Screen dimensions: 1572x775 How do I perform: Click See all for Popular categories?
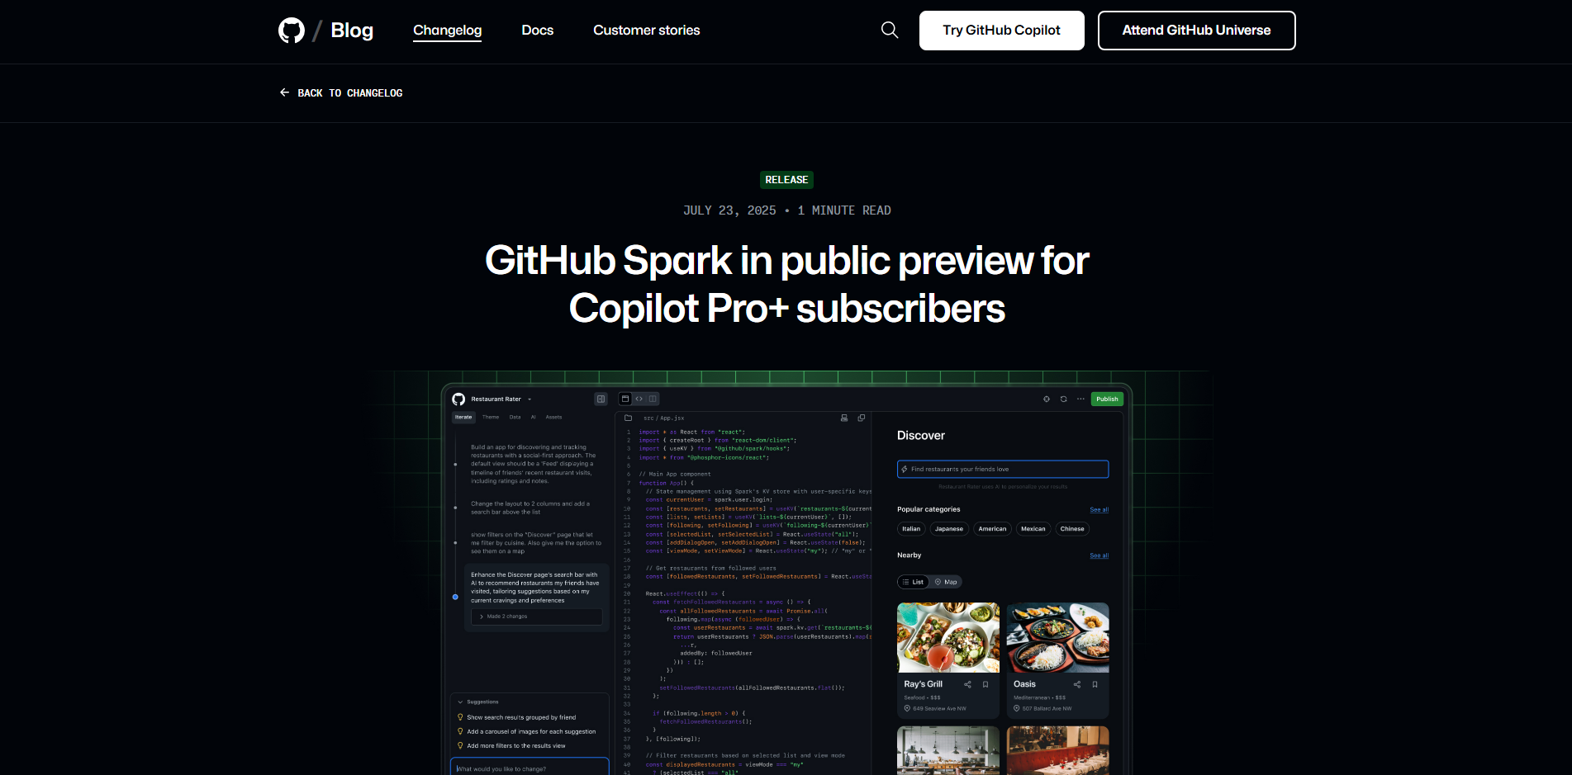tap(1099, 510)
